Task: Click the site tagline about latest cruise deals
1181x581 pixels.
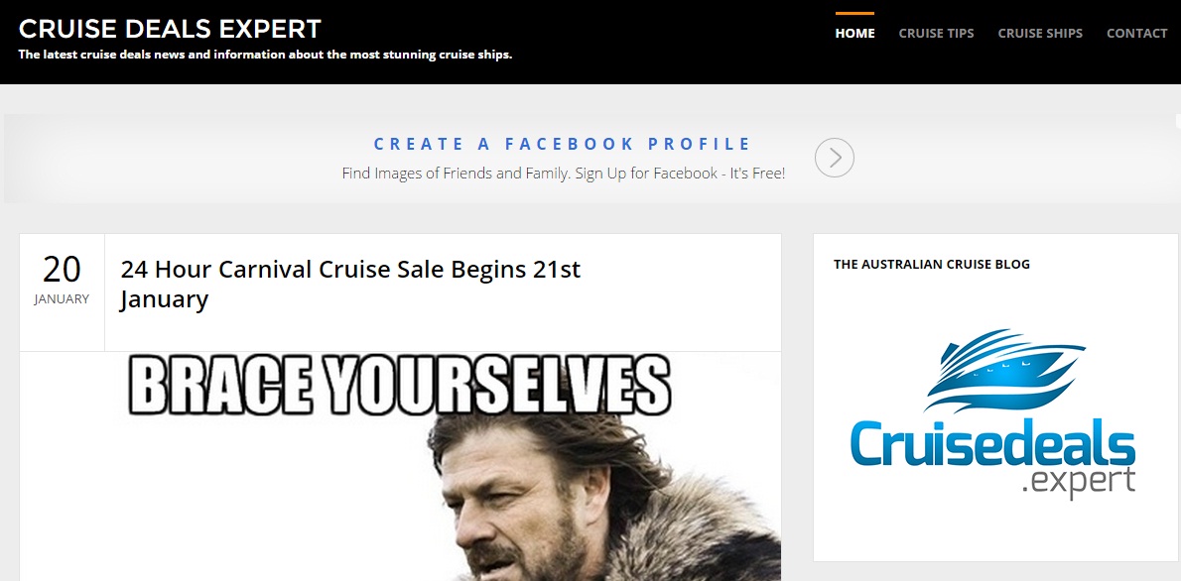Action: point(265,55)
